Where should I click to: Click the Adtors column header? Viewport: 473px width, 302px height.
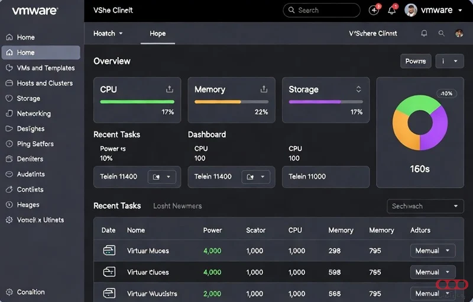point(420,230)
